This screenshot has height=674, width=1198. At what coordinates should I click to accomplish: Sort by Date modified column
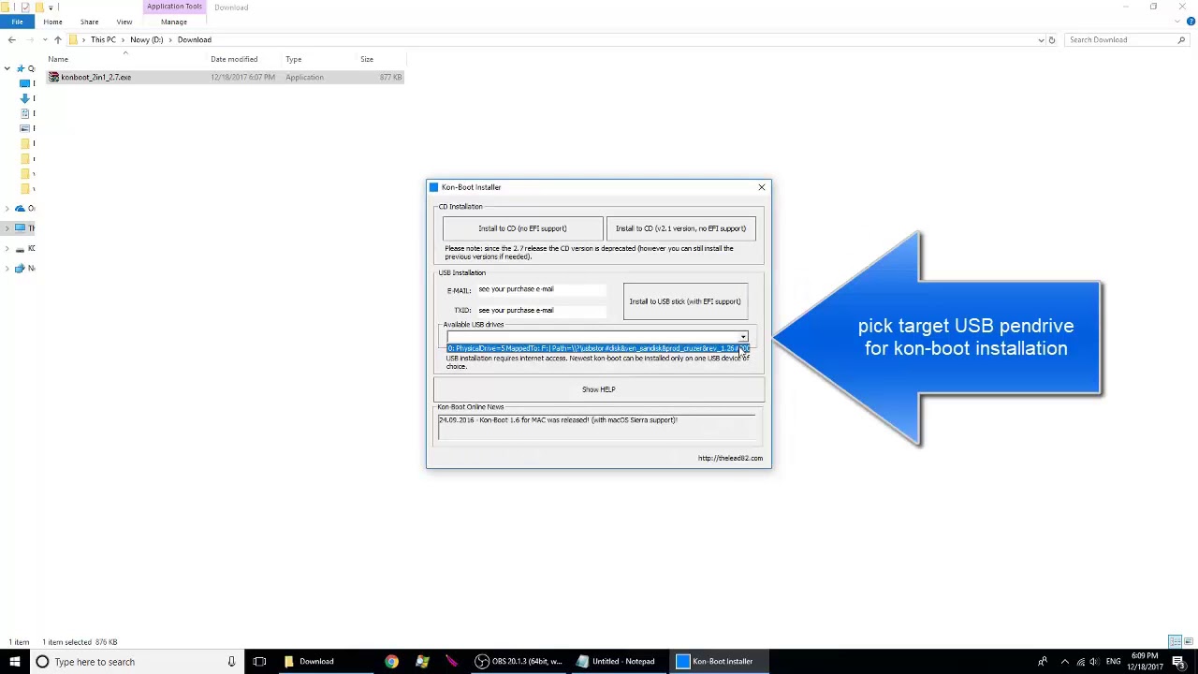(x=234, y=59)
